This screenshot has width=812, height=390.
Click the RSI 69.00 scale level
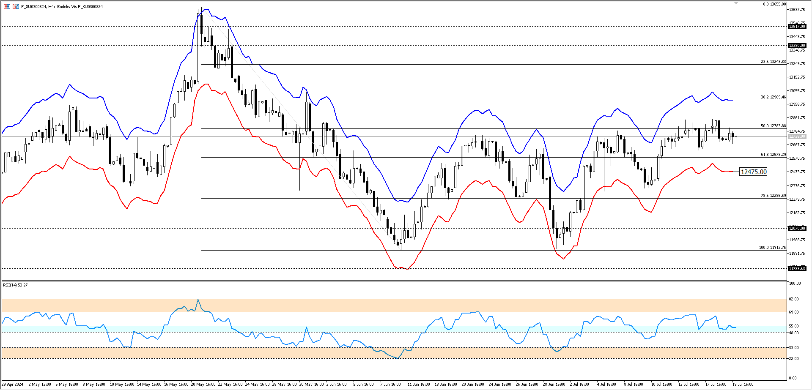click(x=794, y=312)
